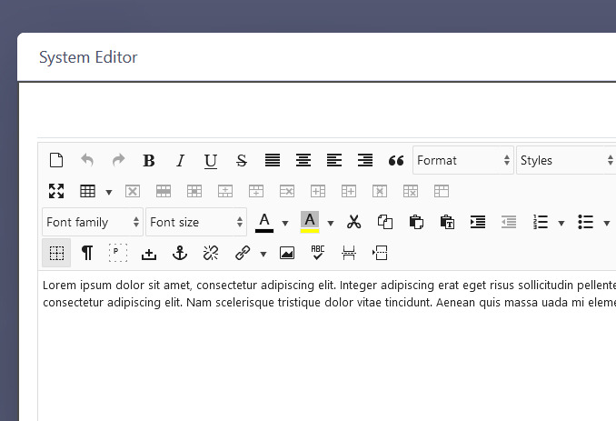
Task: Apply strikethrough to text
Action: pyautogui.click(x=242, y=161)
